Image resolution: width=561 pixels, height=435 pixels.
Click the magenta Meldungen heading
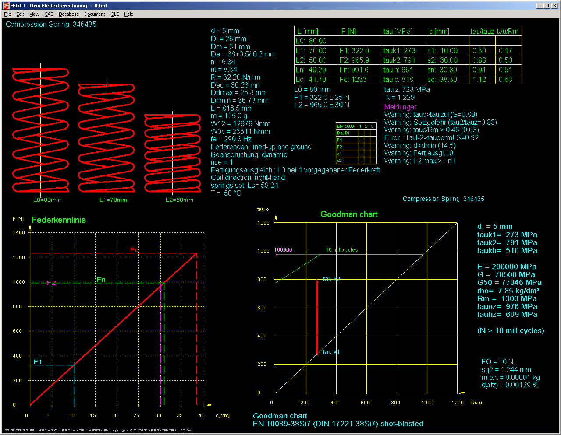401,107
